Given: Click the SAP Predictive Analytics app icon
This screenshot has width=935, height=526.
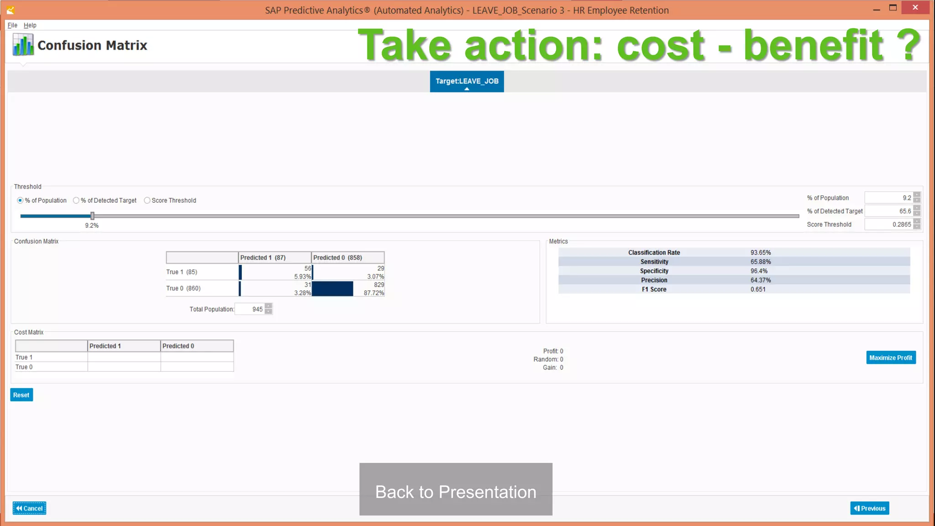Looking at the screenshot, I should 11,10.
